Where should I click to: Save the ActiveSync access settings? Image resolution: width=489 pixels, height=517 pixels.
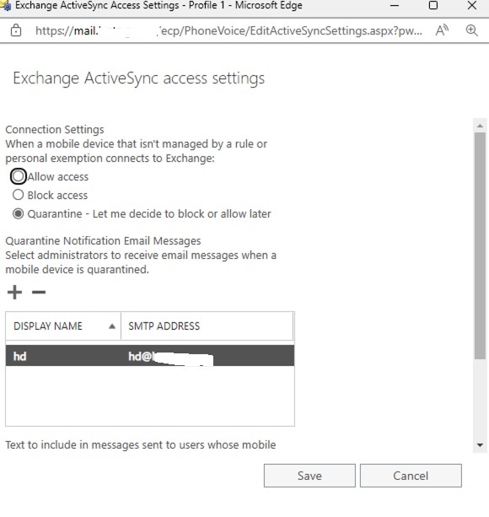click(309, 476)
